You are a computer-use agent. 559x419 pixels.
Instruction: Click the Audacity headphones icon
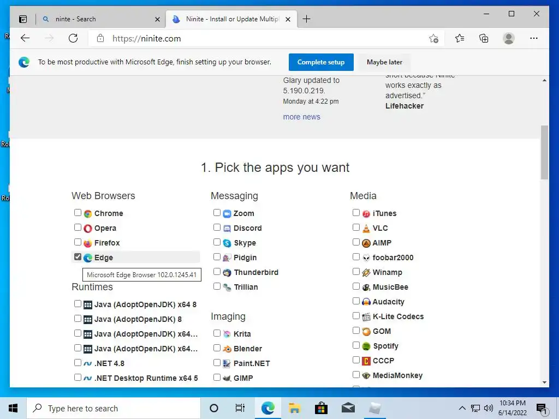coord(366,302)
